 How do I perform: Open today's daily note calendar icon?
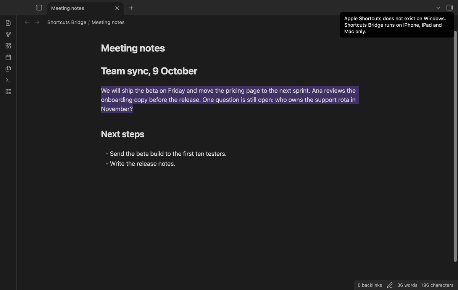click(x=8, y=57)
